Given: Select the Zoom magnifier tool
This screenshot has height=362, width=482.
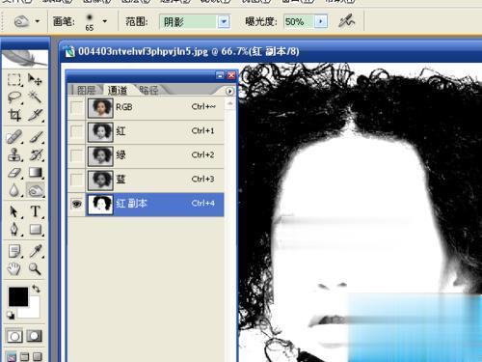Looking at the screenshot, I should pyautogui.click(x=35, y=268).
